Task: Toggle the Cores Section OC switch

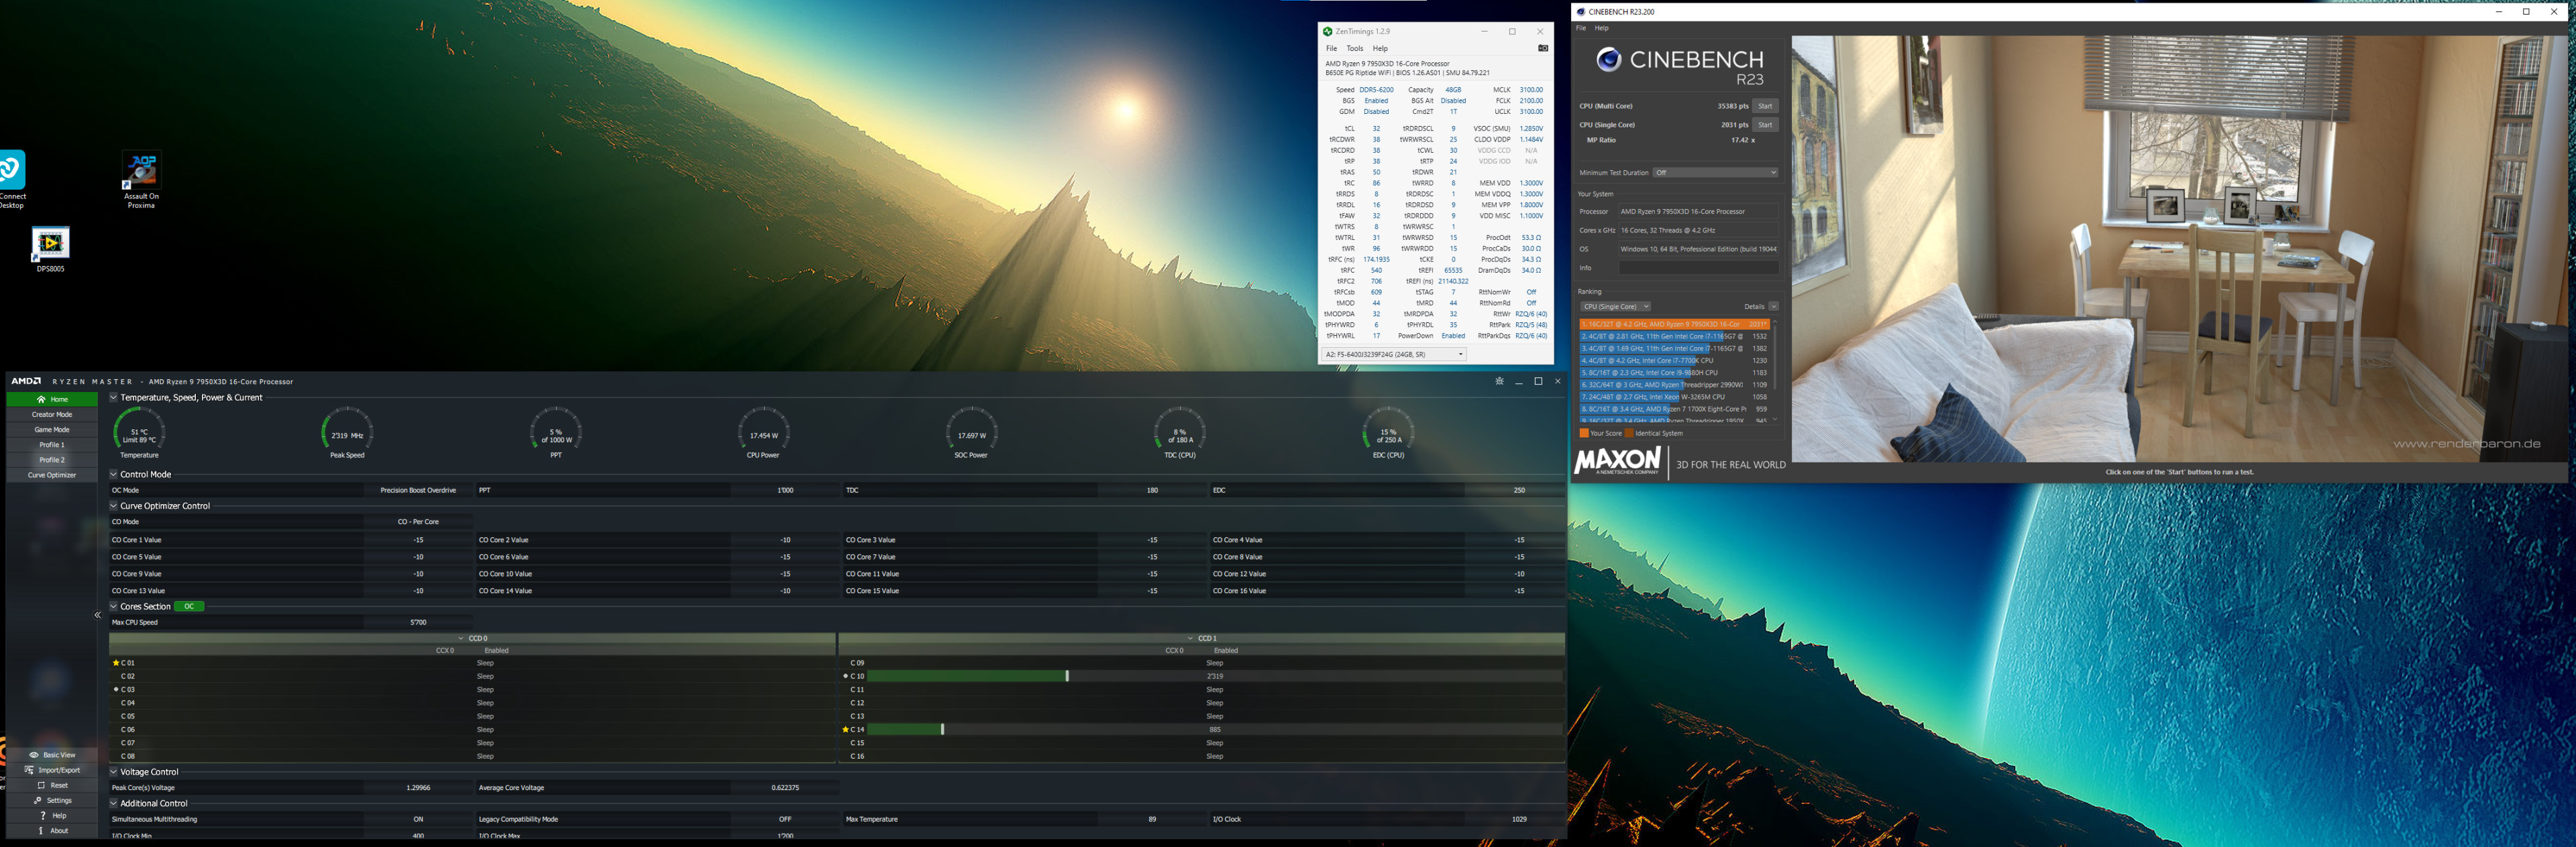Action: pos(189,606)
